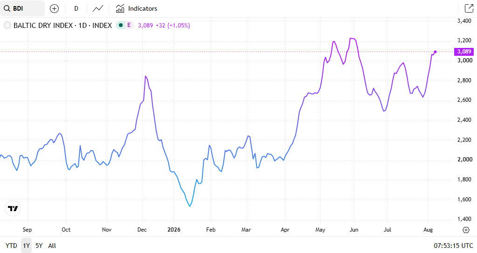Add a comparison symbol with plus icon
The image size is (477, 253).
(54, 8)
